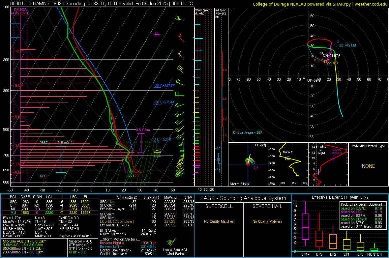Image resolution: width=389 pixels, height=258 pixels.
Task: Select the 9 km height marker
Action: pos(18,85)
